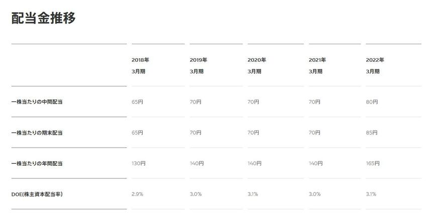Click the 一株当たりの年間配当 row label
This screenshot has height=223, width=437.
tap(37, 164)
